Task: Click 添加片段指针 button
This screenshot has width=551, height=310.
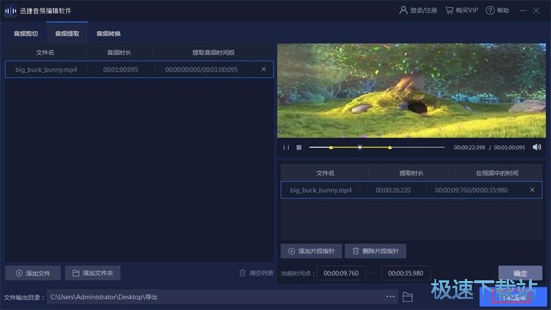Action: 311,251
